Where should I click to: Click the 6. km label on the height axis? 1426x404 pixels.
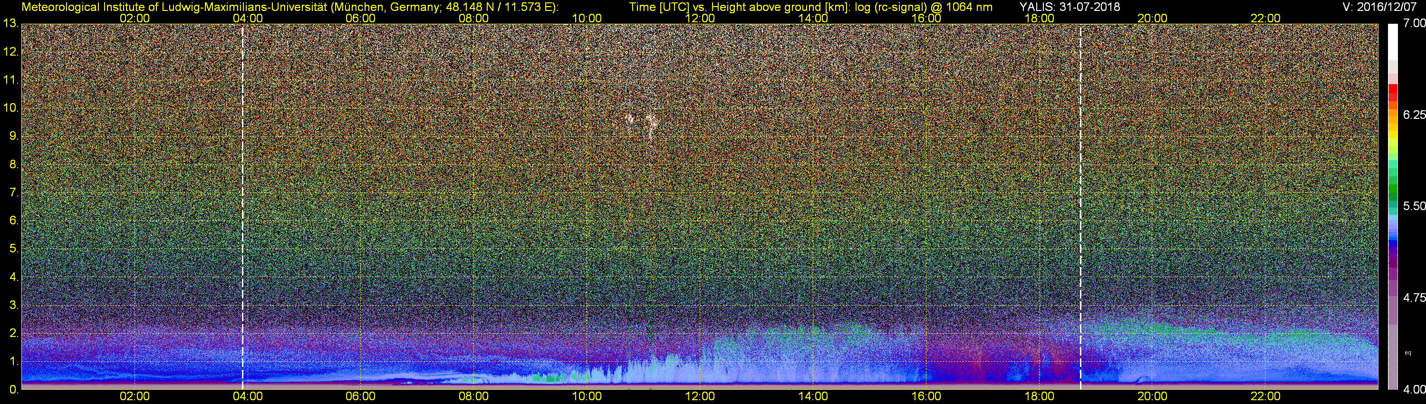point(14,221)
